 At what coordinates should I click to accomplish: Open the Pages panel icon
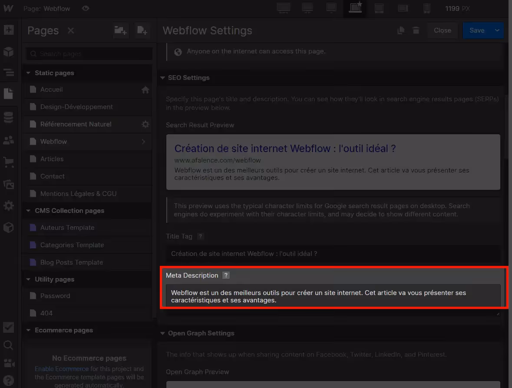(x=9, y=93)
